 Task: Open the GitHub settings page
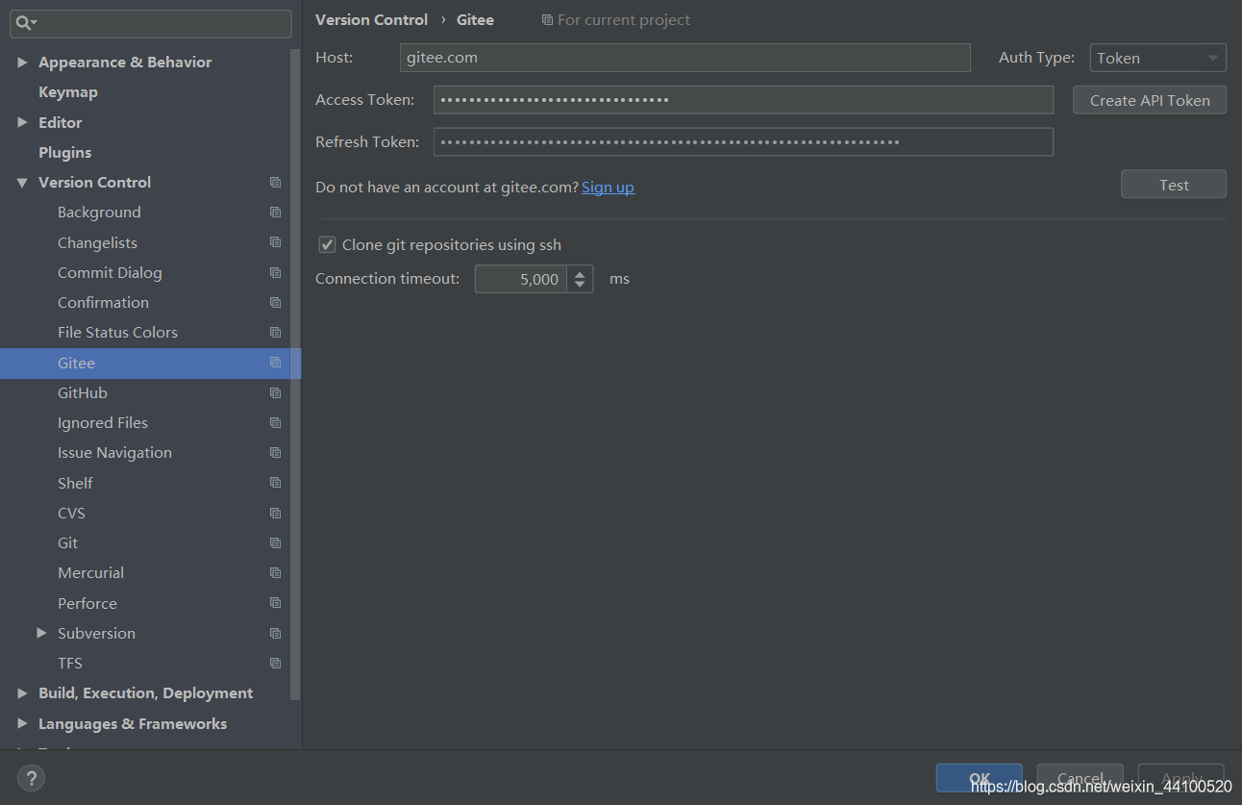[x=83, y=392]
